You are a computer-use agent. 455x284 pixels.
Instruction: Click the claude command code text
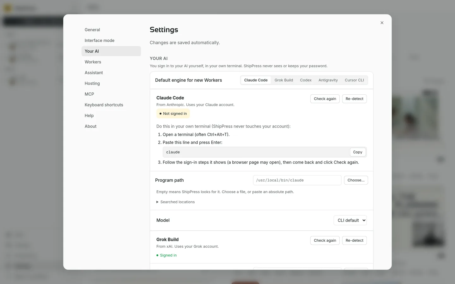tap(173, 152)
